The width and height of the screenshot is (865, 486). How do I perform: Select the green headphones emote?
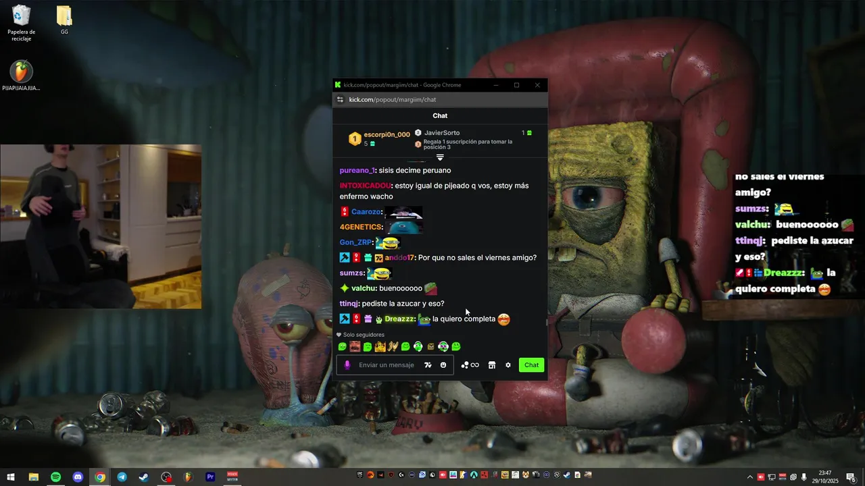(418, 347)
